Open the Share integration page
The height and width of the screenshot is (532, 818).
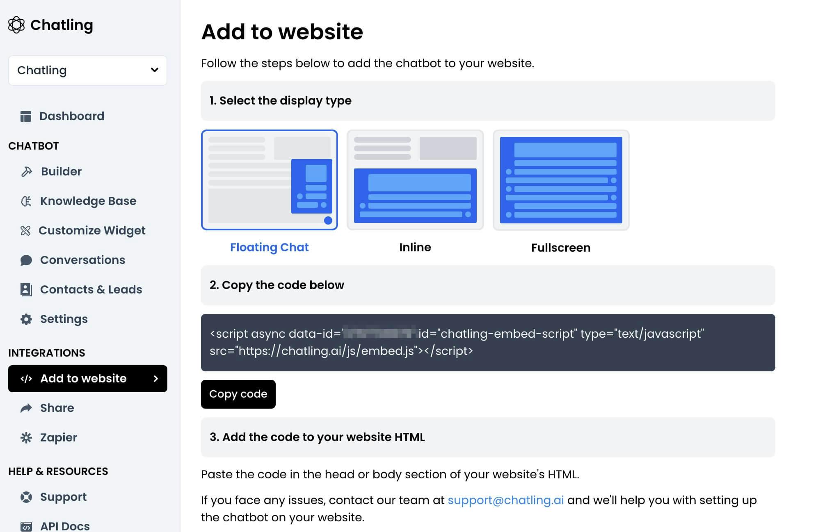[57, 408]
